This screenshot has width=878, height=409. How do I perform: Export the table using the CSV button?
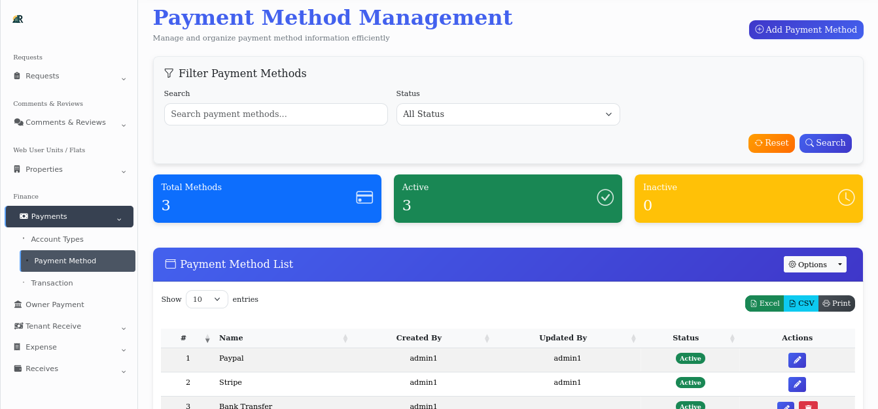click(801, 303)
